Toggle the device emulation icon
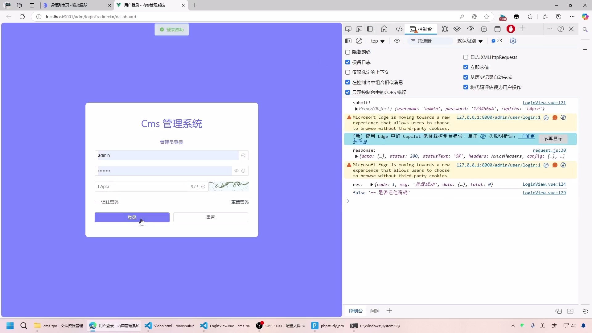 coord(359,29)
